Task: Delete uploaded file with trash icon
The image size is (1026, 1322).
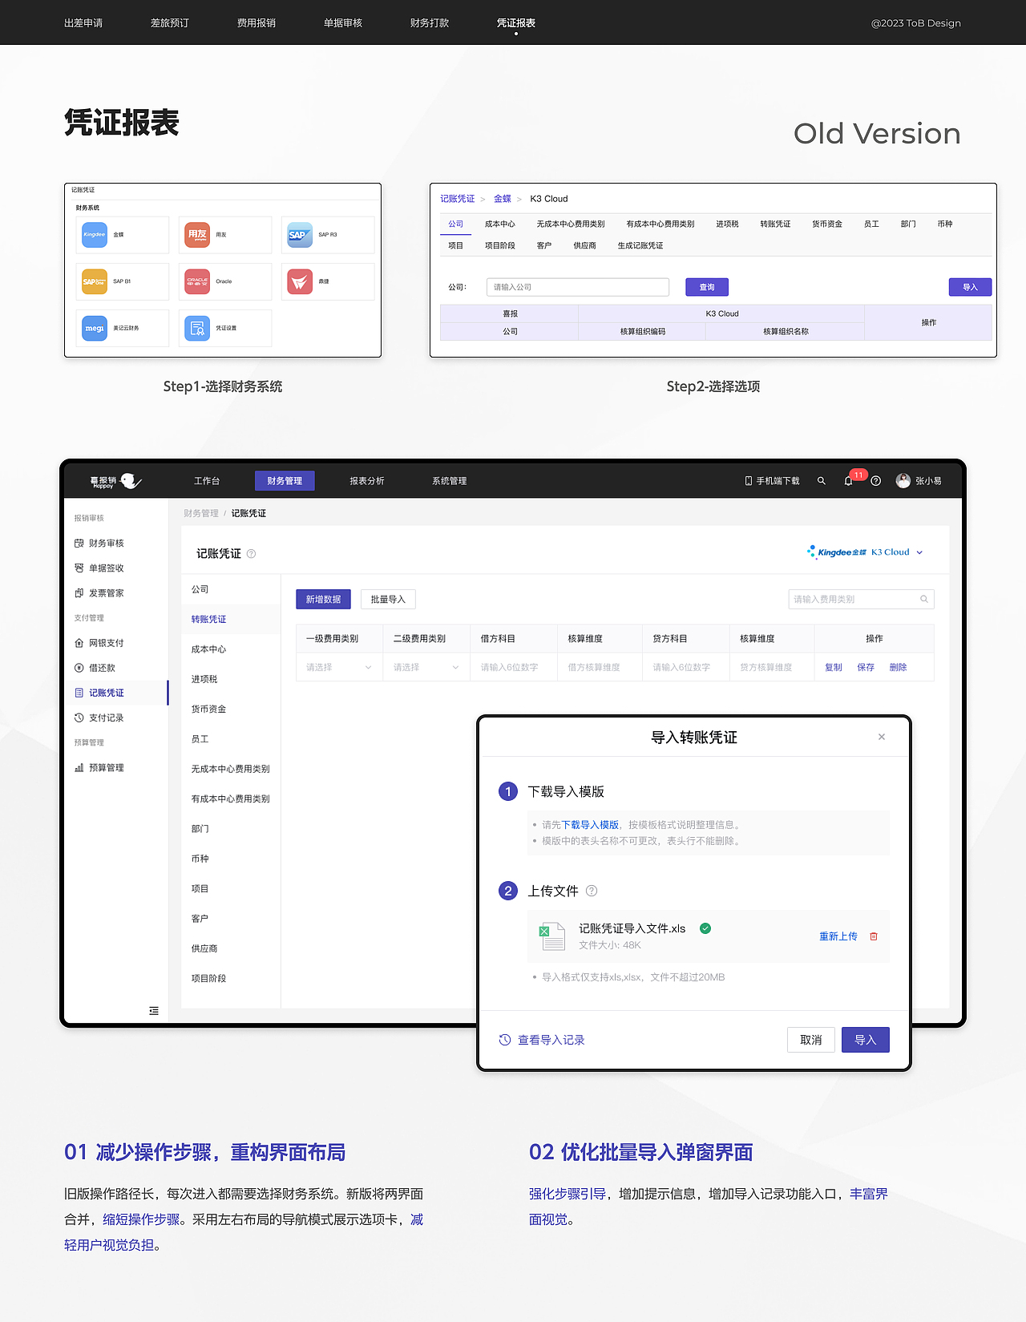Action: [x=874, y=936]
